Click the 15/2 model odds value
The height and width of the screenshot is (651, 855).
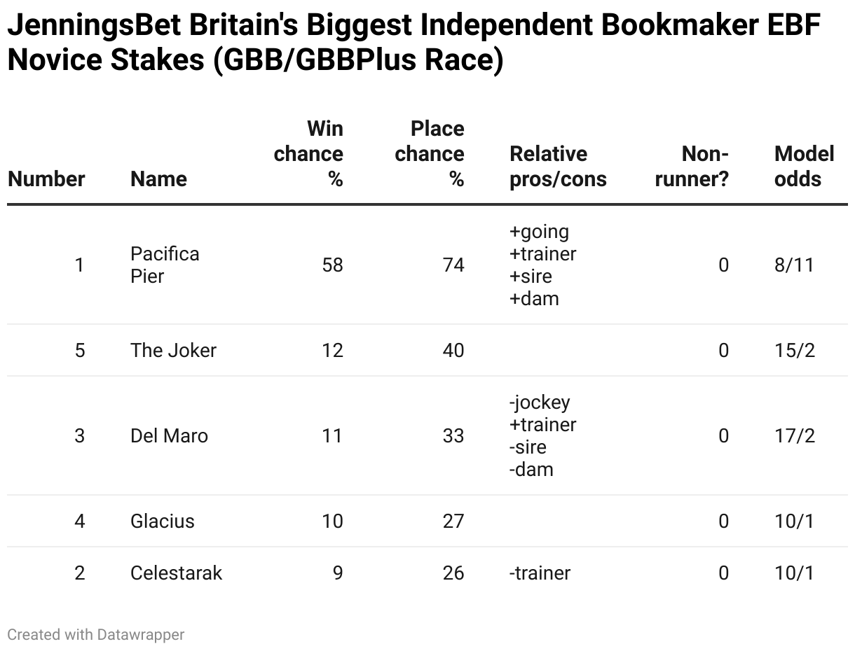(795, 350)
